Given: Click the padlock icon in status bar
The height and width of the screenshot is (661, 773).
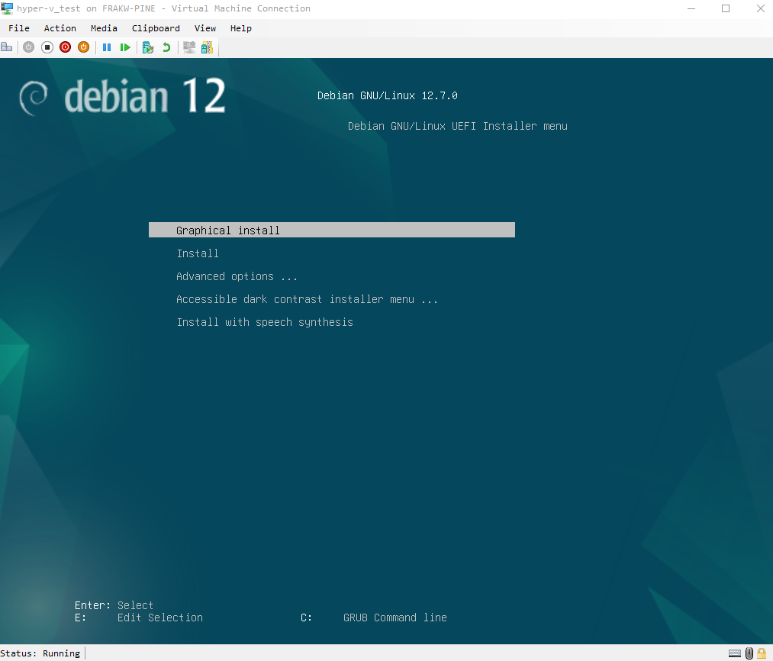Looking at the screenshot, I should pyautogui.click(x=762, y=653).
